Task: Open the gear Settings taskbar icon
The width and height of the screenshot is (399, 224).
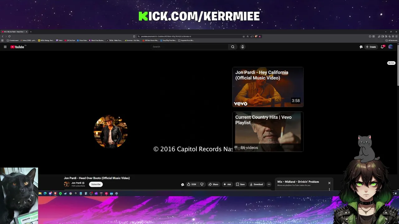Action: (x=117, y=194)
